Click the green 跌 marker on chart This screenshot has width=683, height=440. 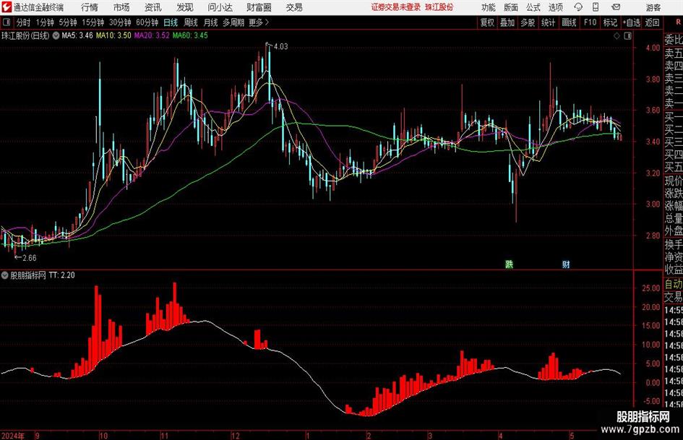click(x=510, y=264)
